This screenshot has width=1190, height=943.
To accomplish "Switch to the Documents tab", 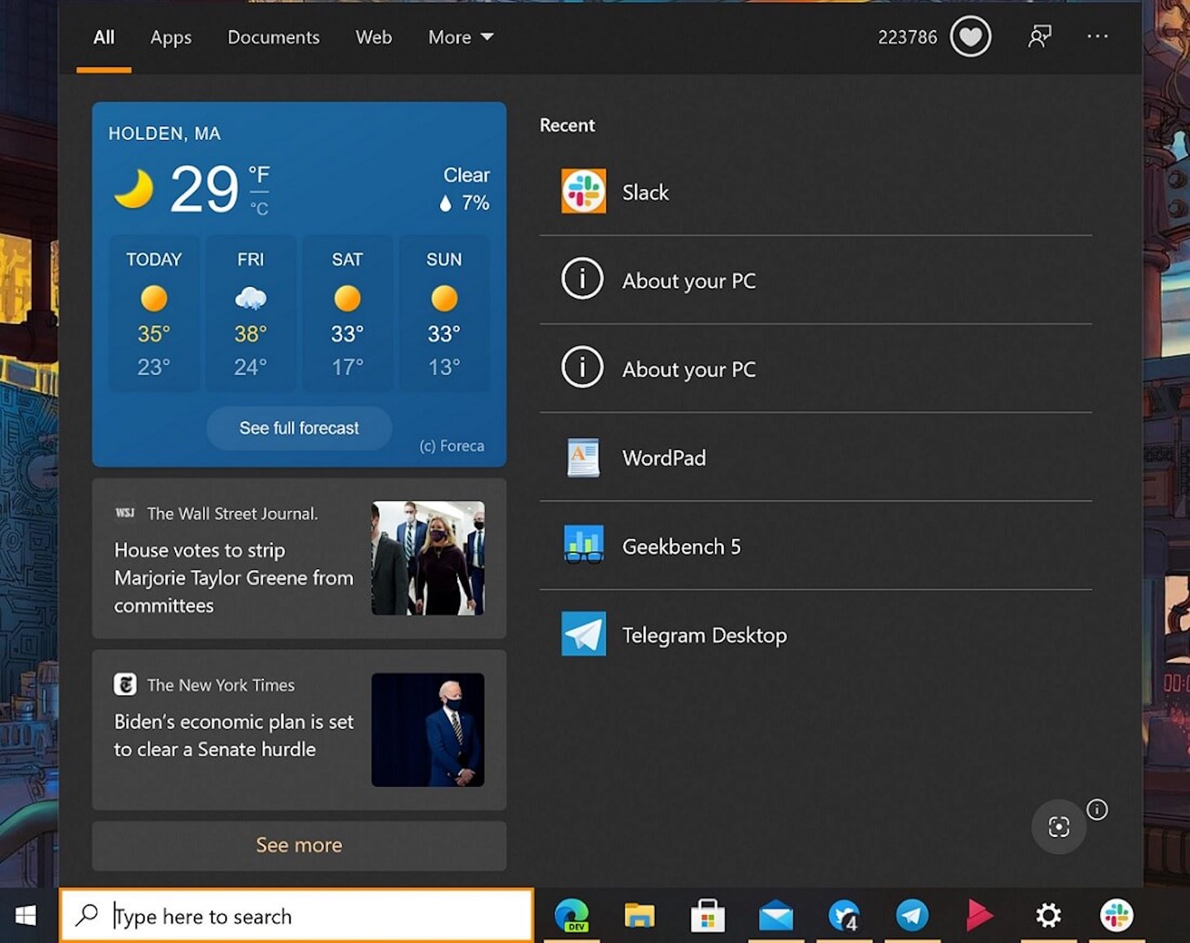I will [273, 37].
